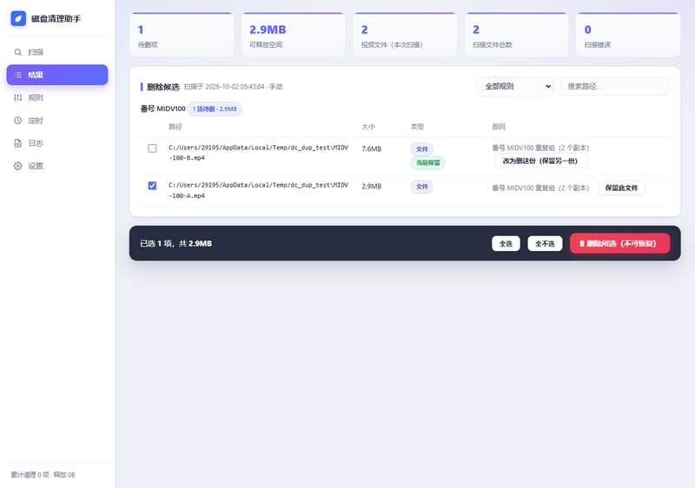Click 改为删这份 (保留另一份) button

(x=541, y=161)
